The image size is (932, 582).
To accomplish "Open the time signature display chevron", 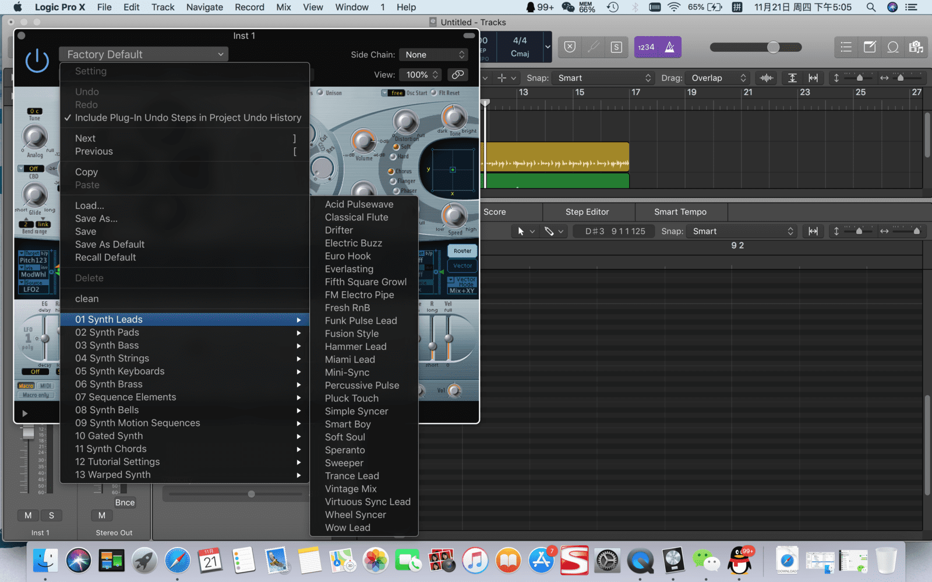I will pyautogui.click(x=547, y=47).
